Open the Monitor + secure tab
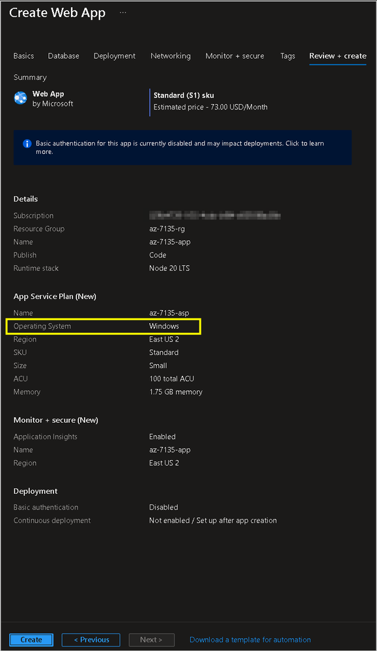This screenshot has width=377, height=651. pyautogui.click(x=235, y=56)
